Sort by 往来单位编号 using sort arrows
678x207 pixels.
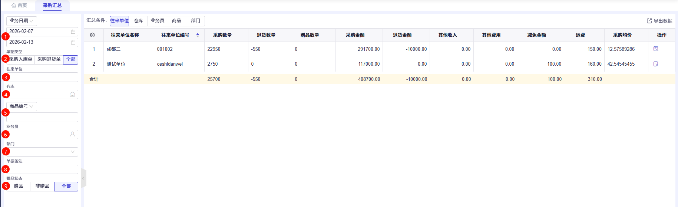198,35
